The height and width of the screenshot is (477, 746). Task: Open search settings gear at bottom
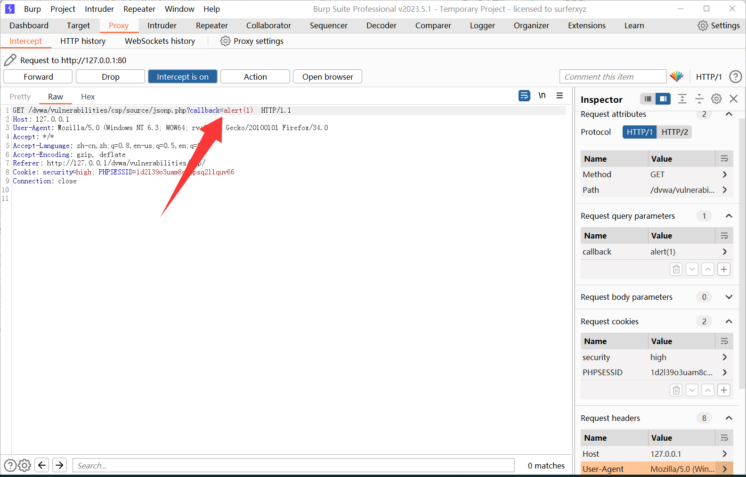coord(24,465)
